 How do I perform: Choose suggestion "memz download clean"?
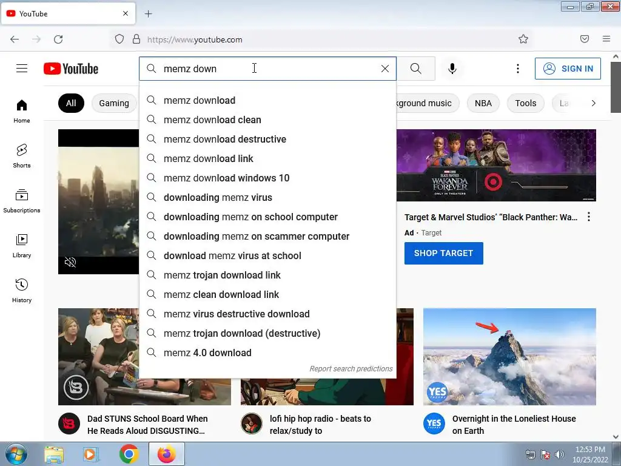tap(267, 120)
